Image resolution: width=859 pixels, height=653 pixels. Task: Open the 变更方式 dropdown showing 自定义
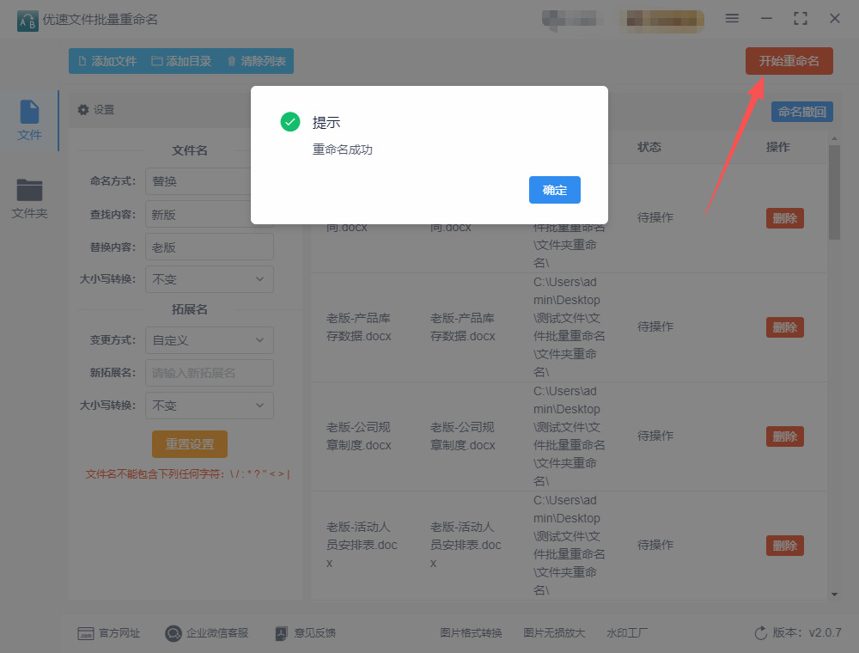pyautogui.click(x=210, y=340)
